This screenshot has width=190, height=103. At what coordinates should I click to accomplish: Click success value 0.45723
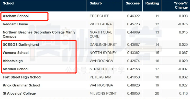click(133, 24)
